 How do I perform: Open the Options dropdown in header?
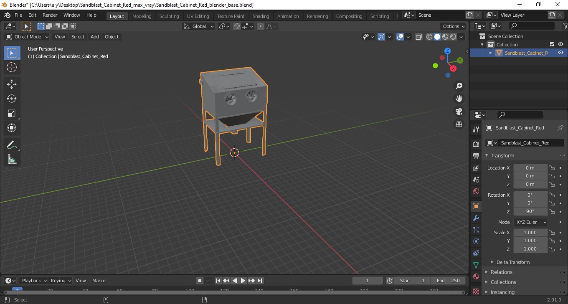coord(454,26)
